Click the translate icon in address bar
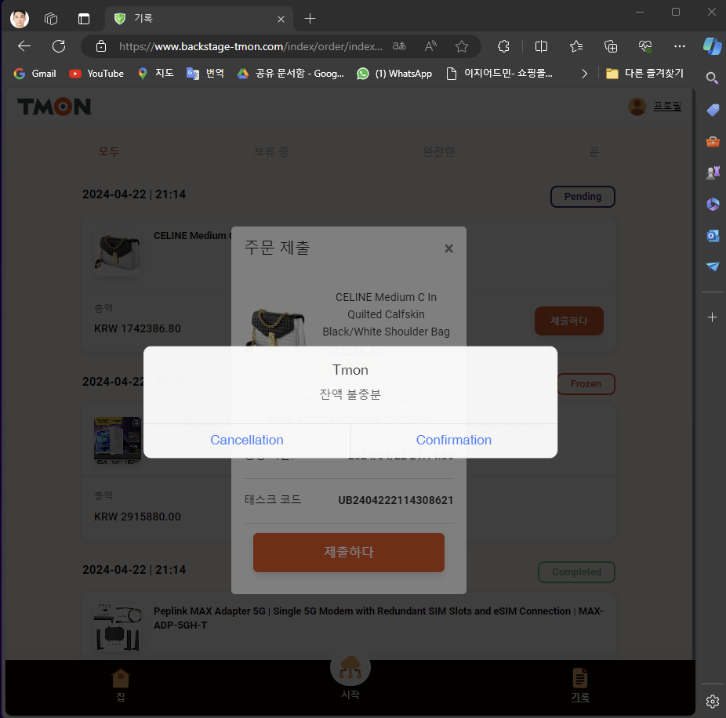726x718 pixels. coord(399,46)
